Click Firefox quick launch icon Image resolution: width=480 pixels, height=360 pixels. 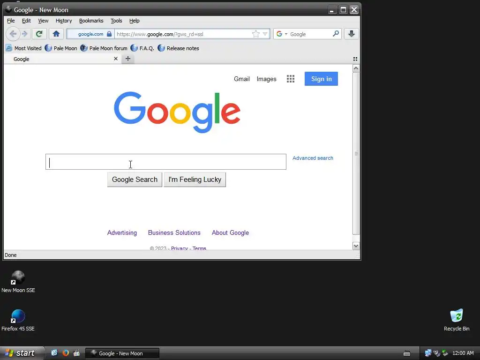pyautogui.click(x=66, y=353)
